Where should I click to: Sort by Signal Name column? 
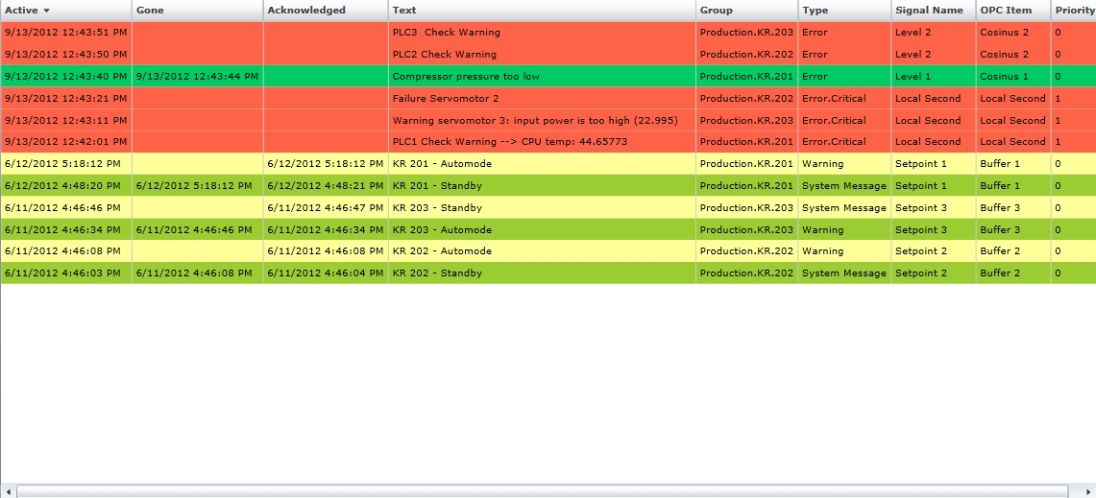pos(928,11)
